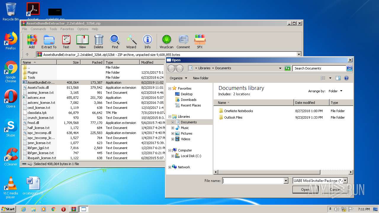
Task: Open VLC media player desktop shortcut
Action: click(x=11, y=187)
